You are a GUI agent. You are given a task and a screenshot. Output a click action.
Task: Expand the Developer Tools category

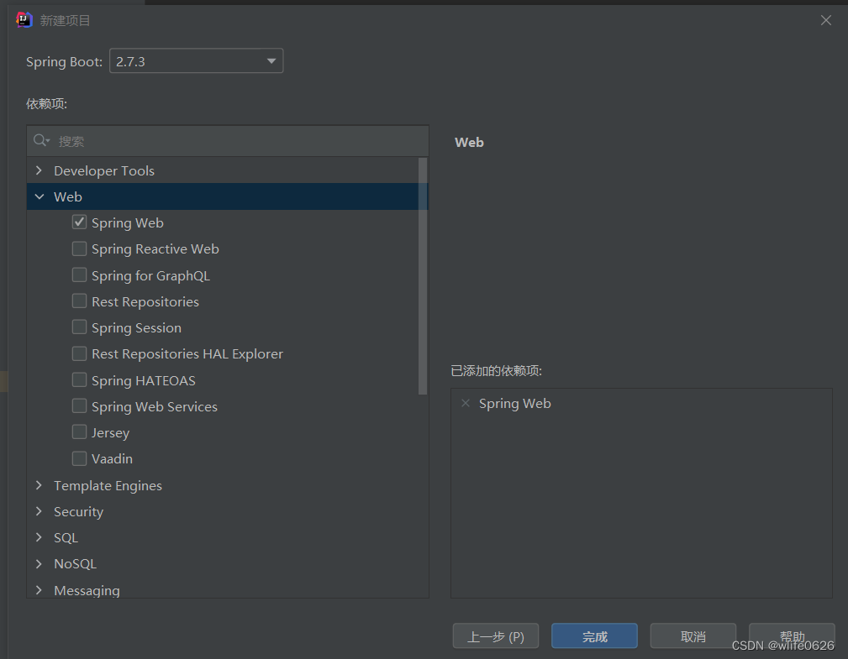tap(39, 170)
